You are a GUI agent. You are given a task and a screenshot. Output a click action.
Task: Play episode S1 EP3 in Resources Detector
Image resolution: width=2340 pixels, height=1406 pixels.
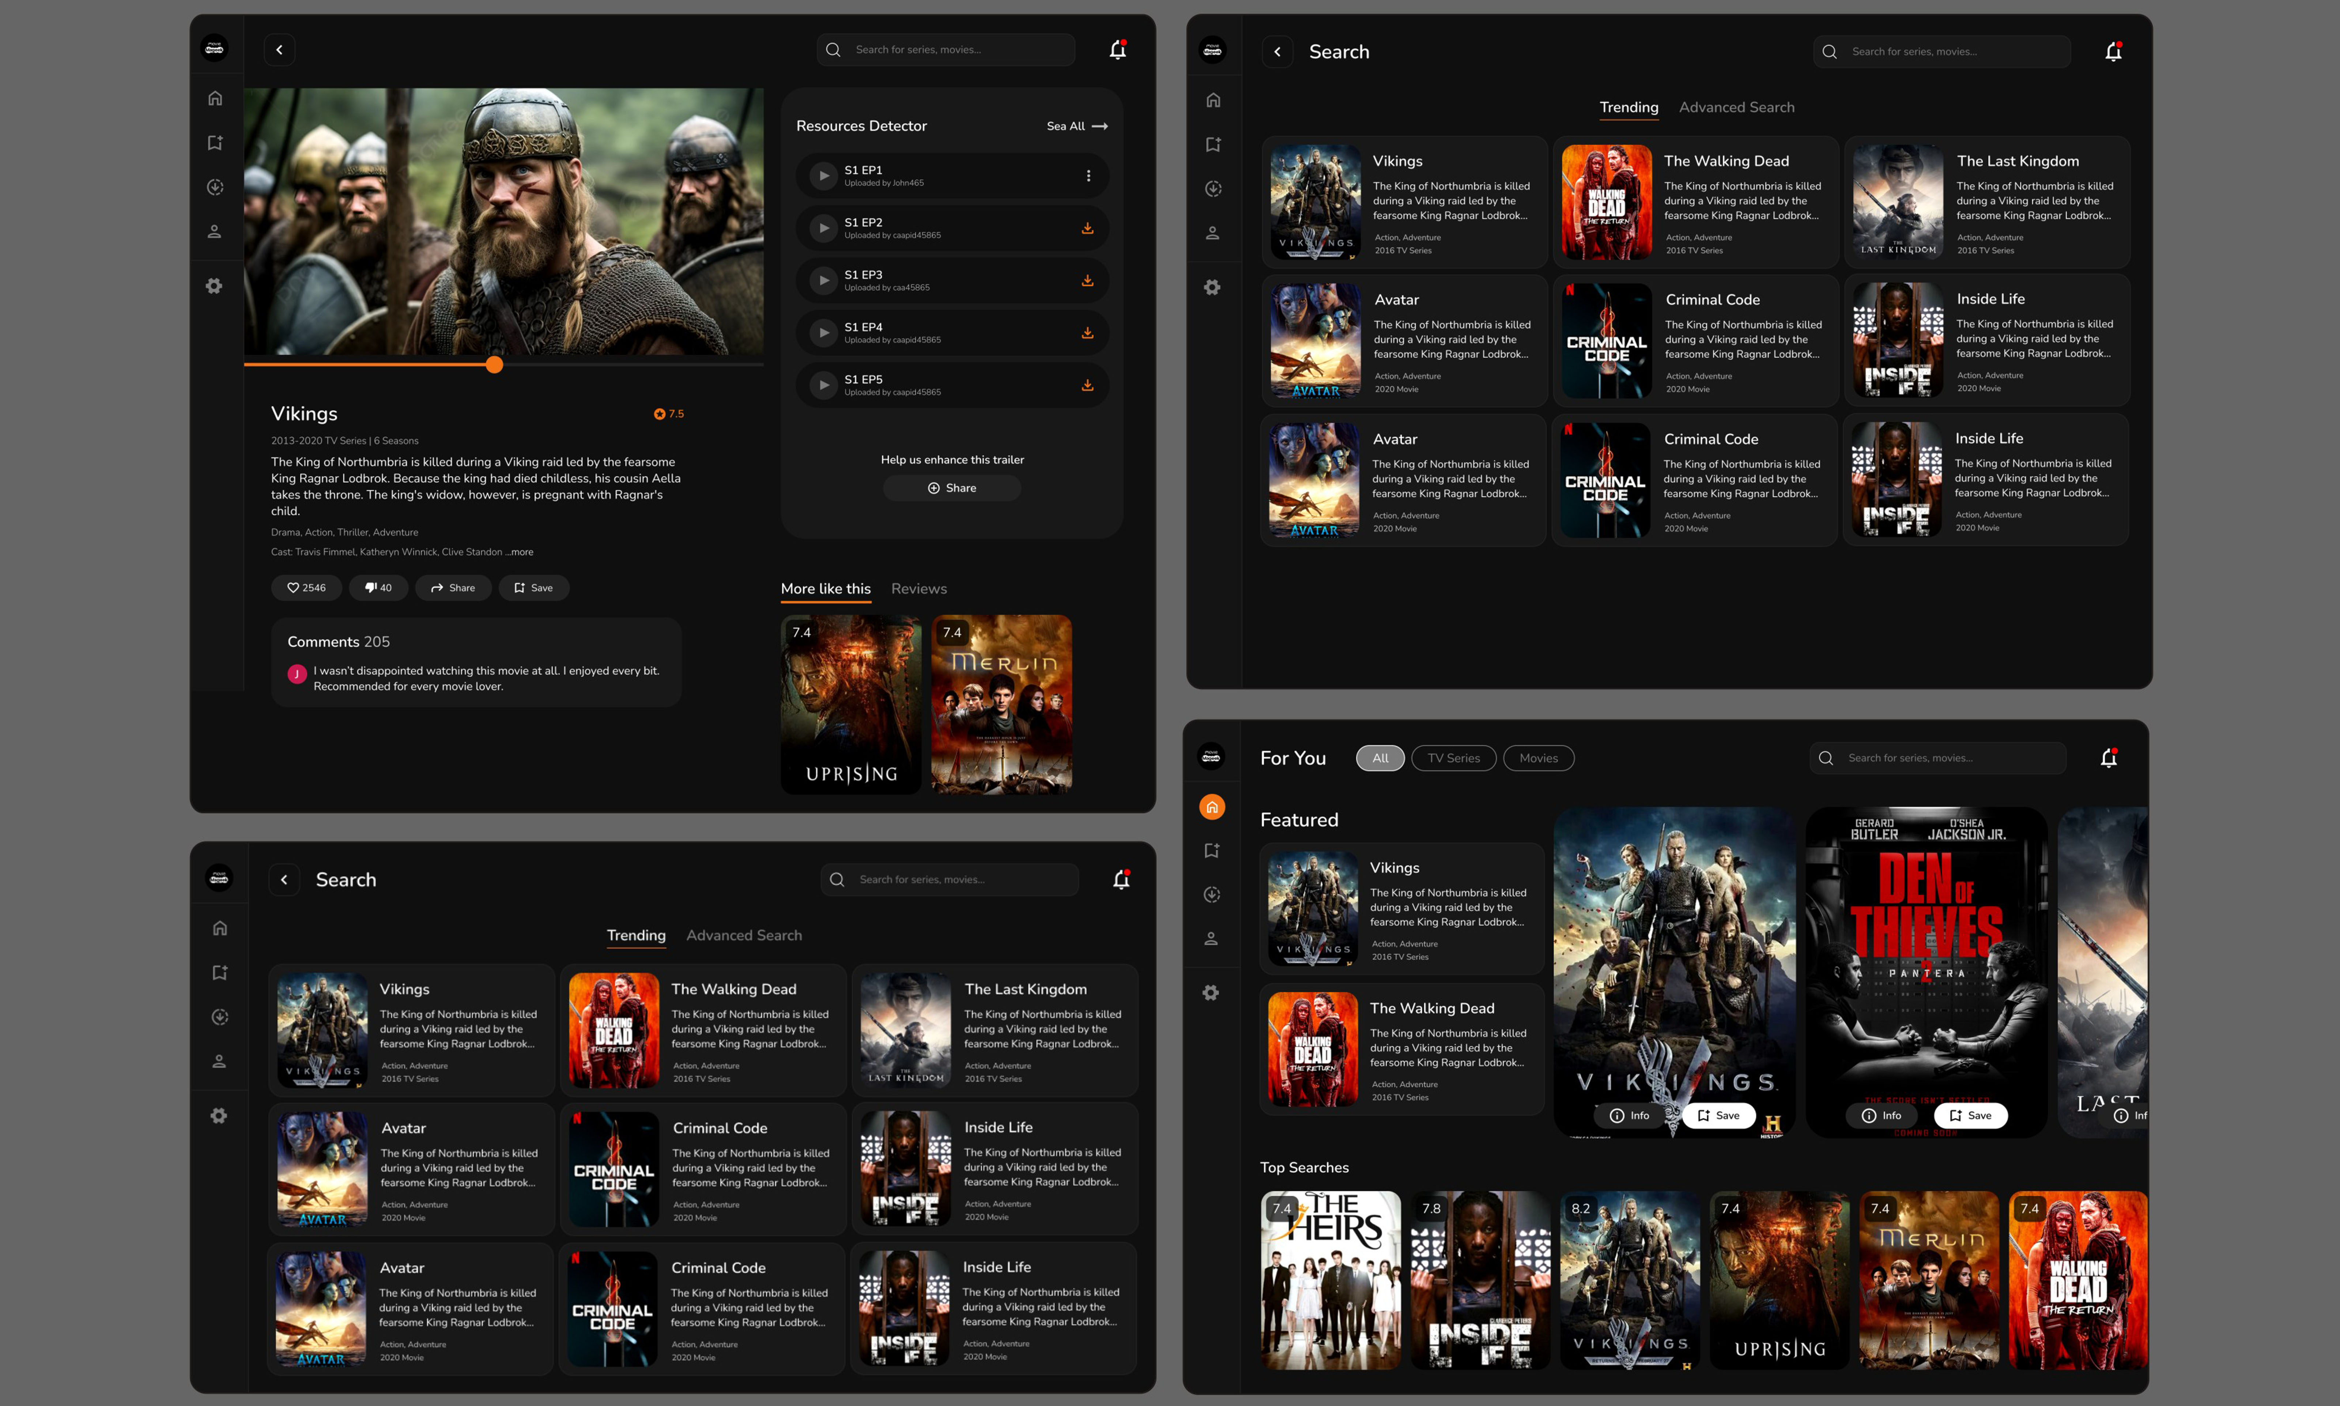[823, 280]
